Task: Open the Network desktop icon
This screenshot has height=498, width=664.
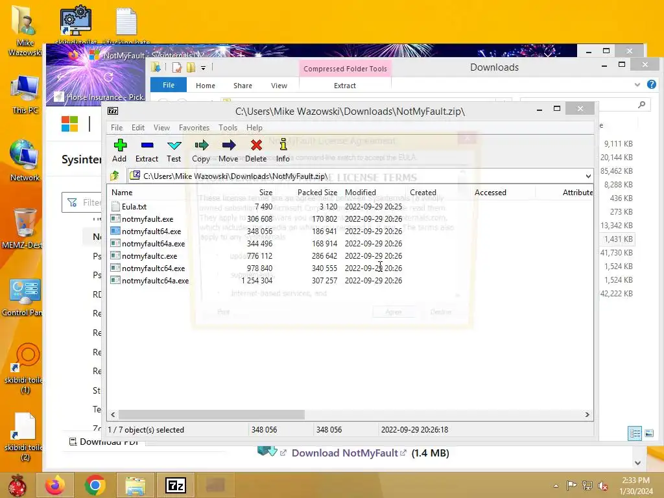Action: tap(25, 161)
